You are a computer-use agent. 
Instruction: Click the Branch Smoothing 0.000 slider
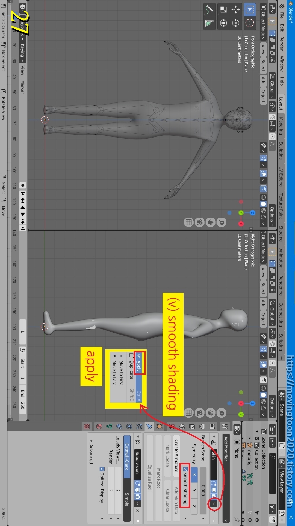tap(203, 490)
